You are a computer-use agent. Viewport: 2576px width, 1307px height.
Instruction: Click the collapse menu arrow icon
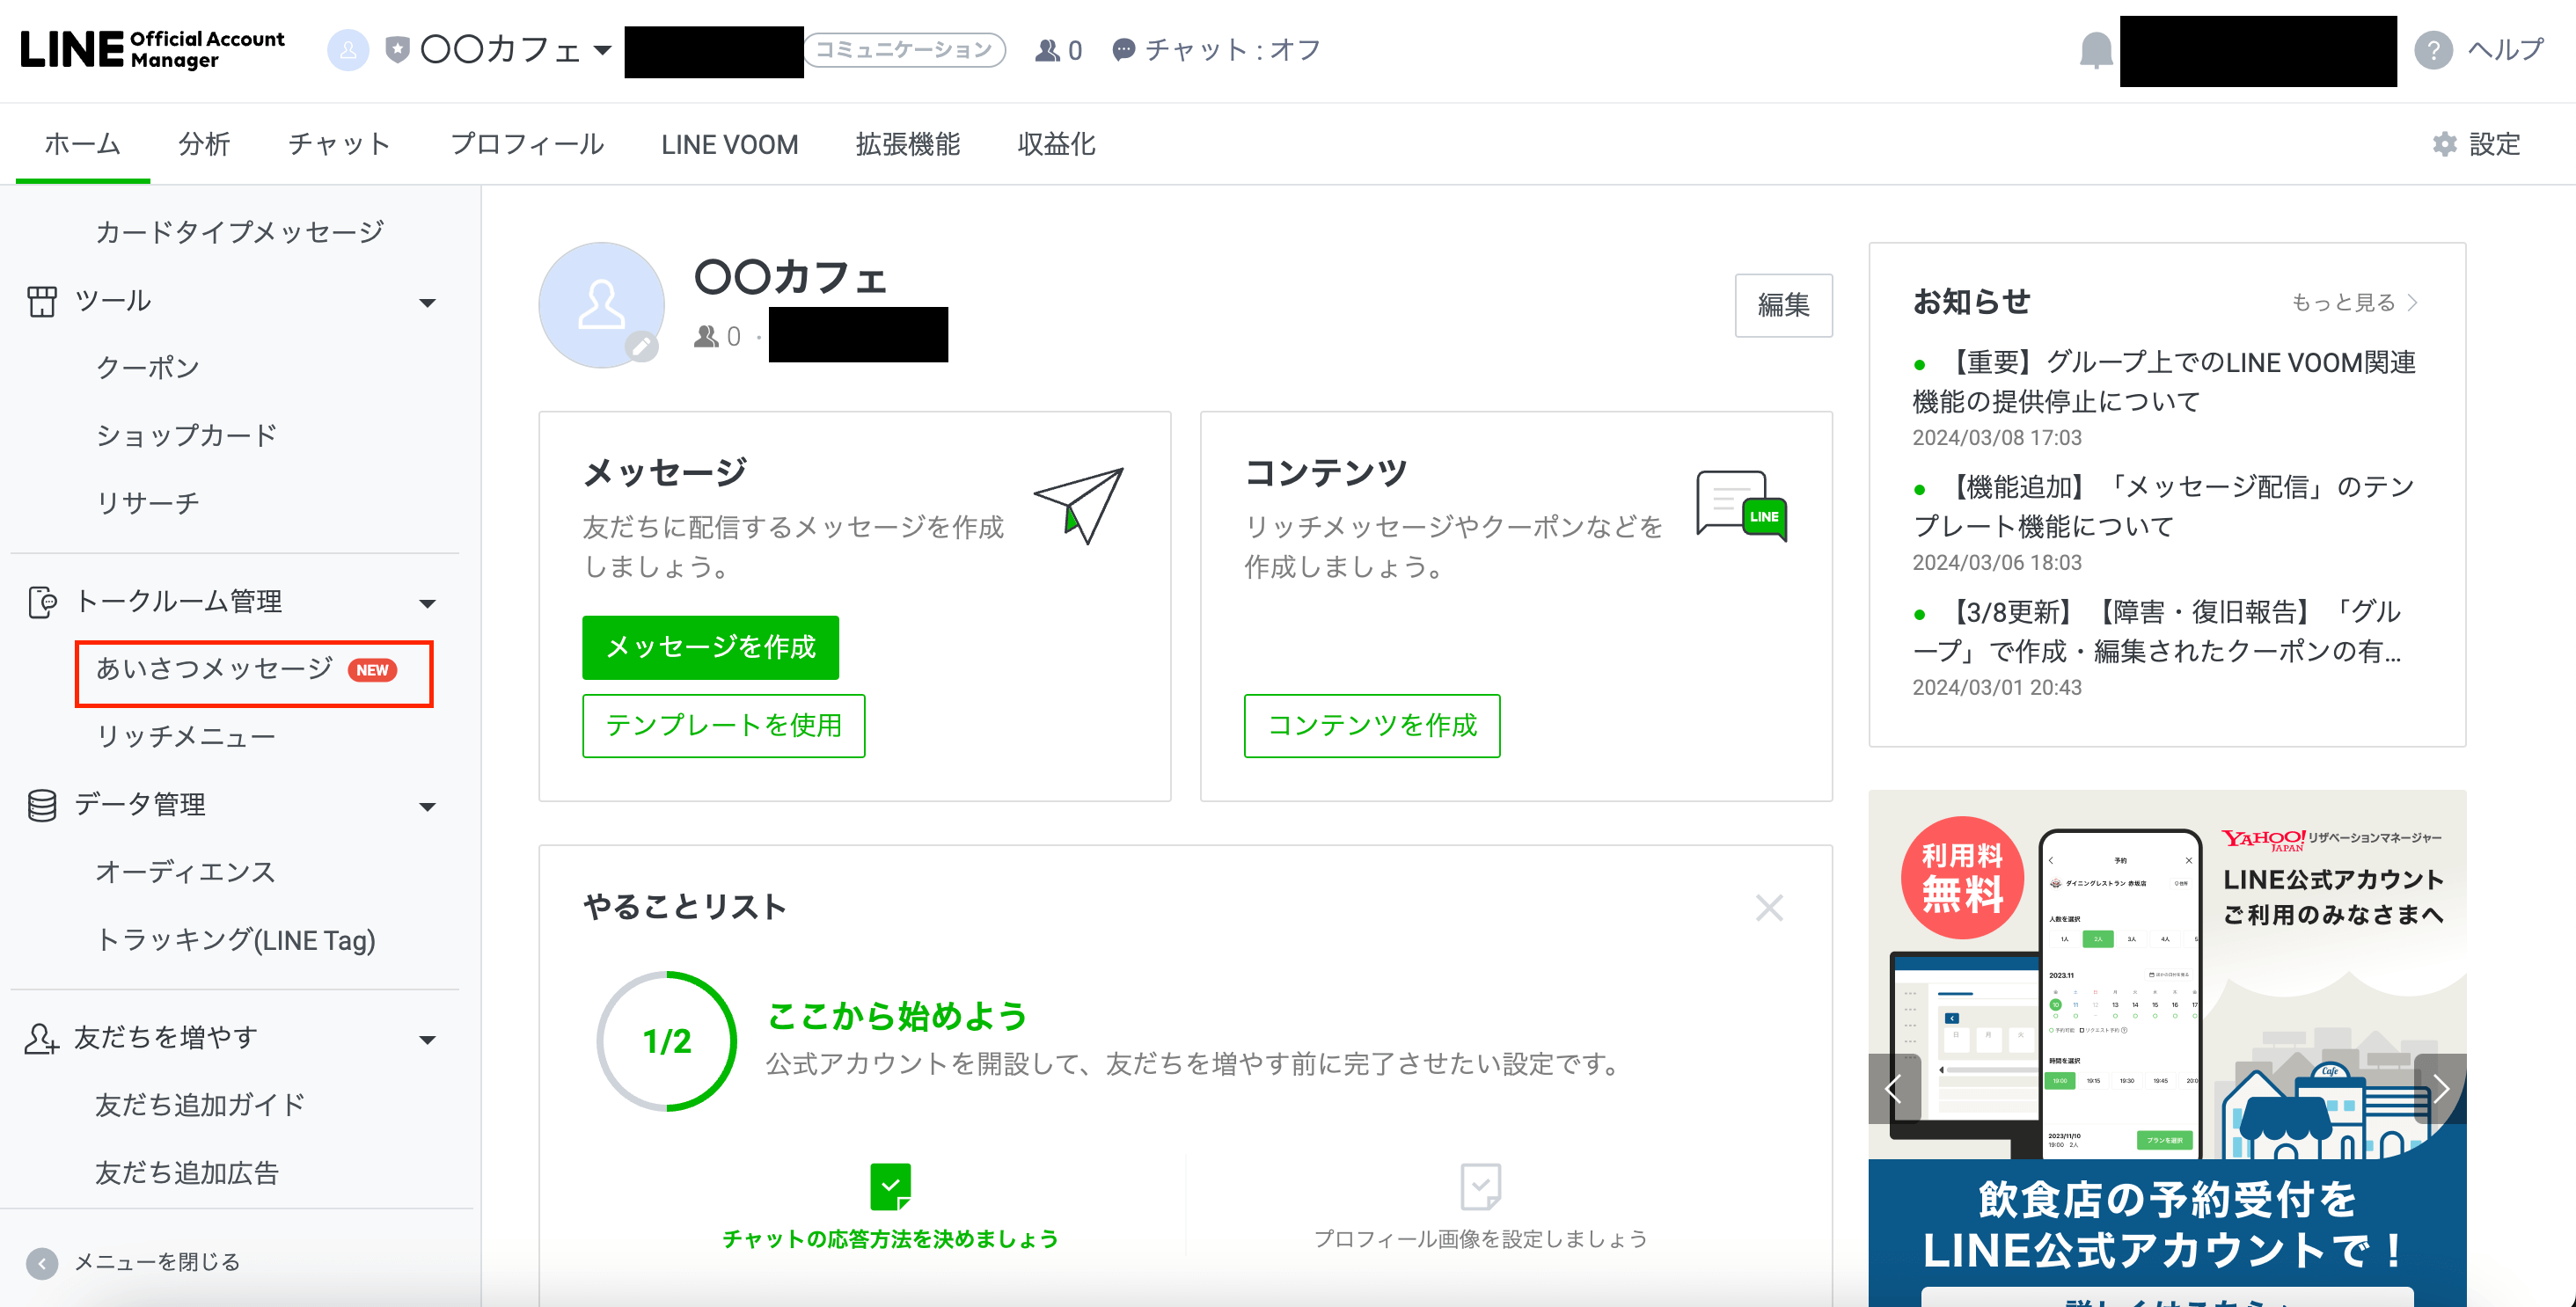(x=42, y=1263)
